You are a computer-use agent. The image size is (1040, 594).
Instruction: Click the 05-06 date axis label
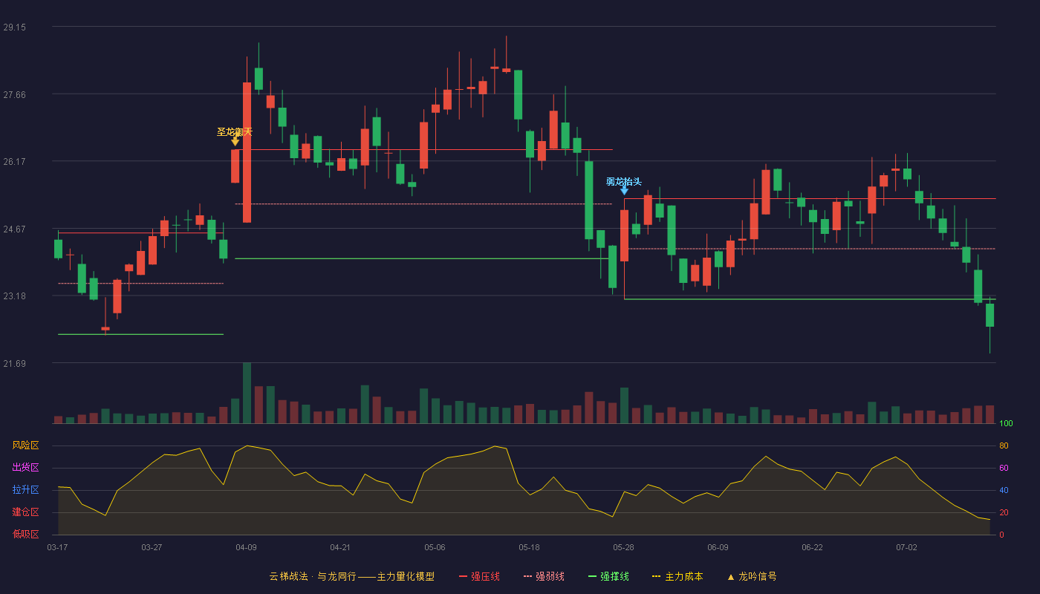point(435,547)
